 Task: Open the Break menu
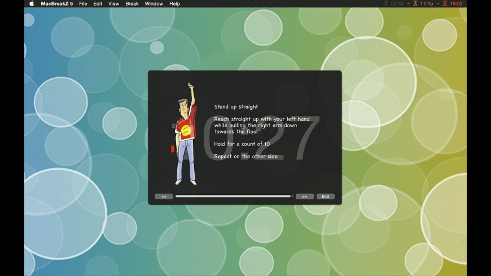point(132,4)
